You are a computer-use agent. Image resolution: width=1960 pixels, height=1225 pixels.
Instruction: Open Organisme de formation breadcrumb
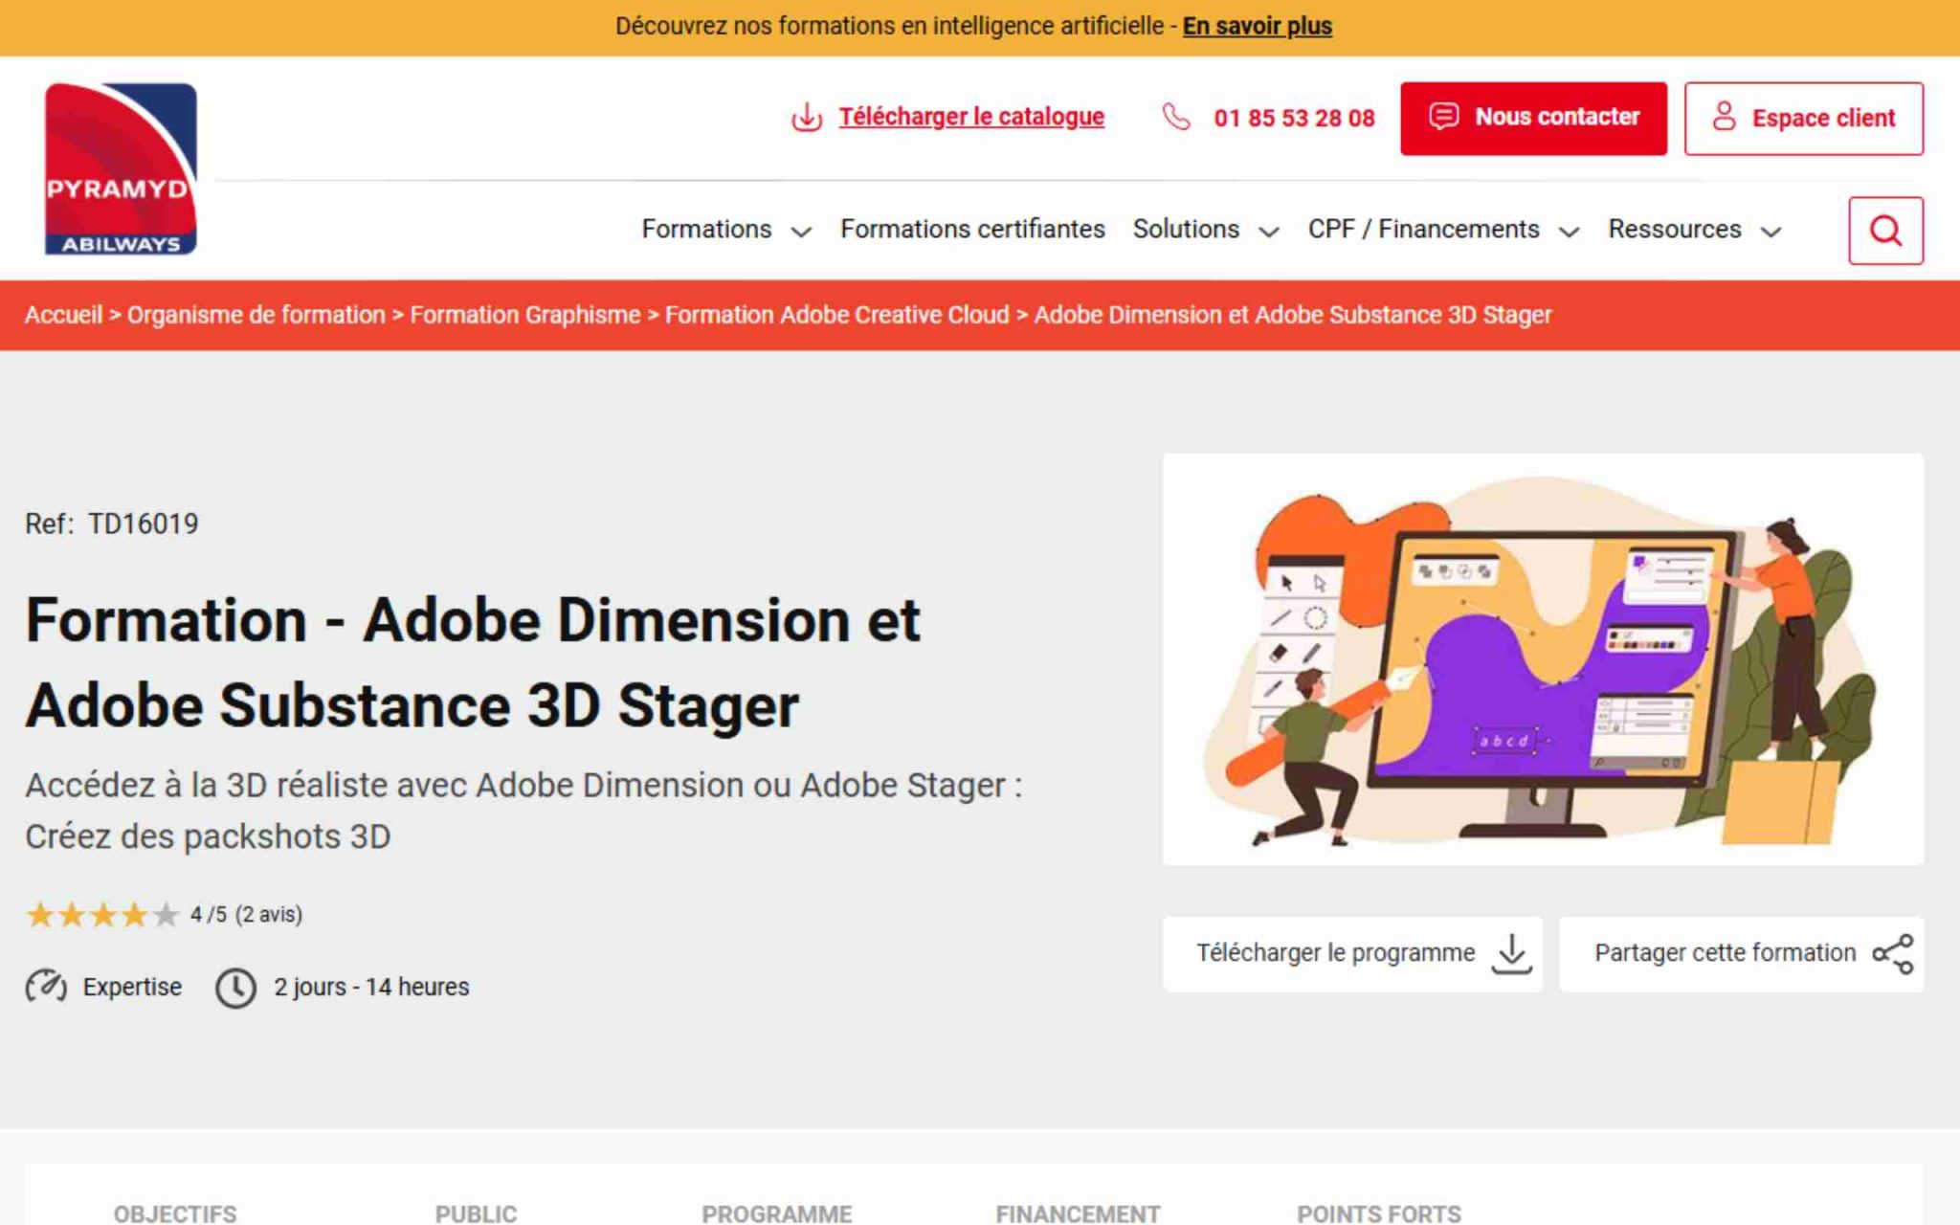256,315
